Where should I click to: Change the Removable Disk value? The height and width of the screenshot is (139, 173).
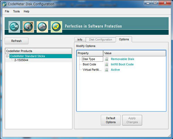tap(122, 59)
